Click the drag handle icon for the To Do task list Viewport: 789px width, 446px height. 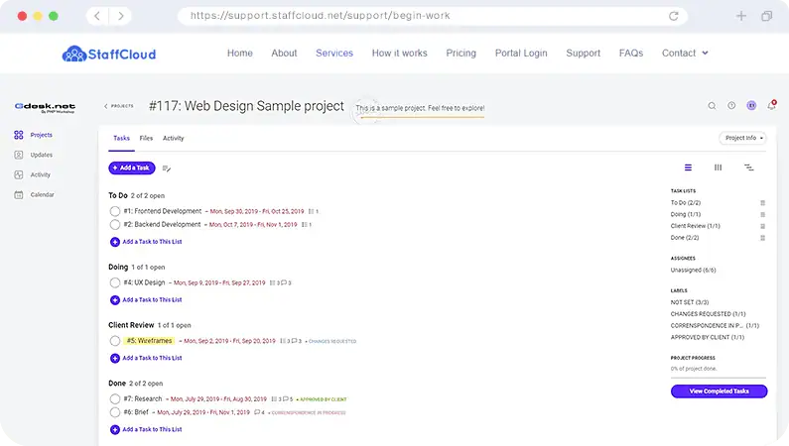pyautogui.click(x=763, y=203)
